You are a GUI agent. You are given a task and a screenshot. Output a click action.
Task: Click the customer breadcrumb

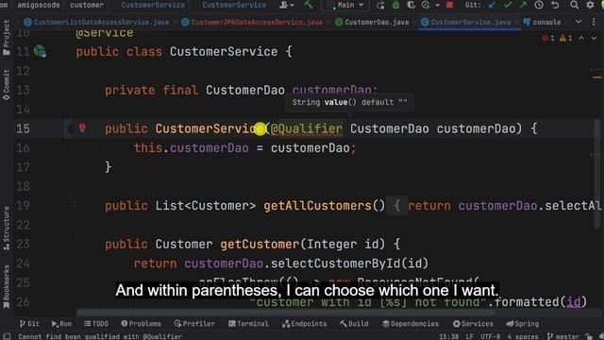[87, 5]
